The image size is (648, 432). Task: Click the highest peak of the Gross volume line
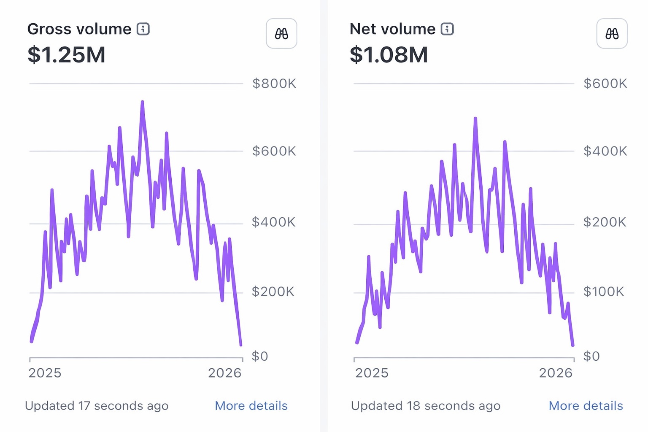(x=143, y=102)
